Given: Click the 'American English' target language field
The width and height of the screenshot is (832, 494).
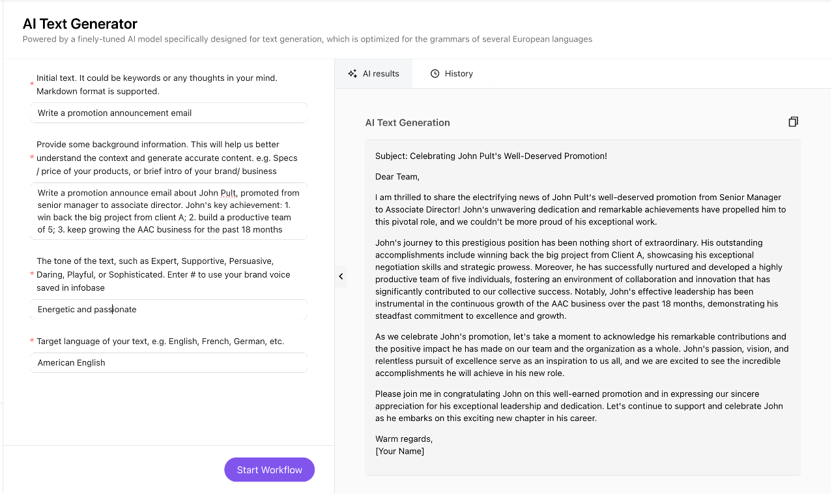Looking at the screenshot, I should pos(168,362).
